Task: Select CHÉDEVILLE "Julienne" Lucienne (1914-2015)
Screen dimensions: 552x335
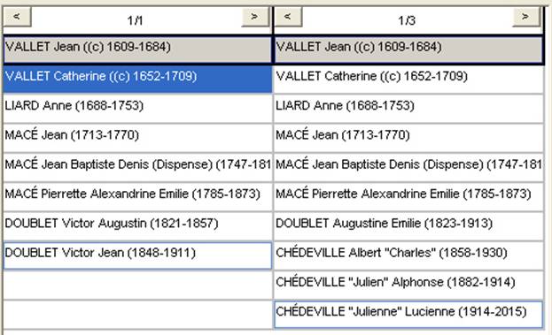Action: click(408, 315)
